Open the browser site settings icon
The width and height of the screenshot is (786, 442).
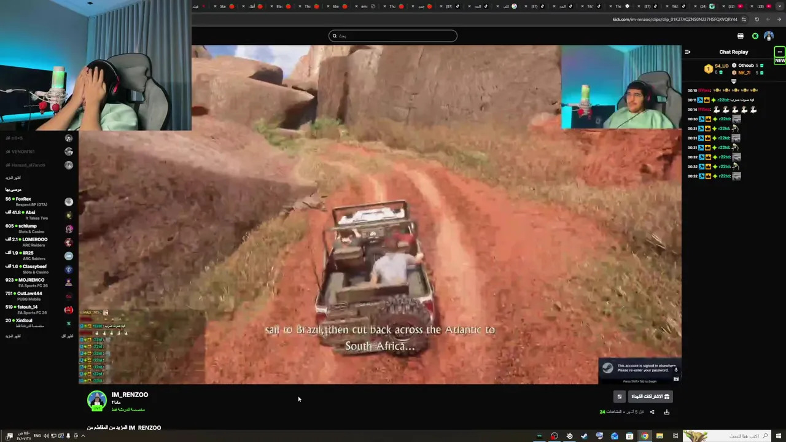[x=744, y=19]
